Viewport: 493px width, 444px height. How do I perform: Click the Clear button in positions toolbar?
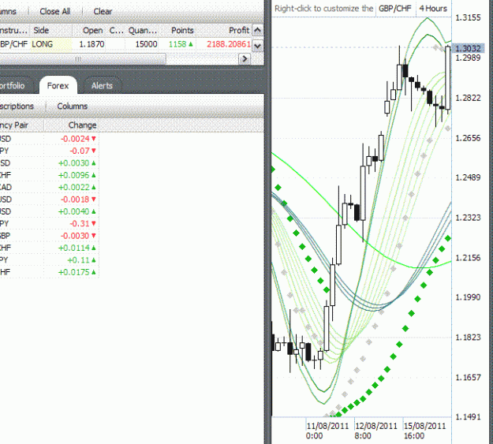[103, 11]
